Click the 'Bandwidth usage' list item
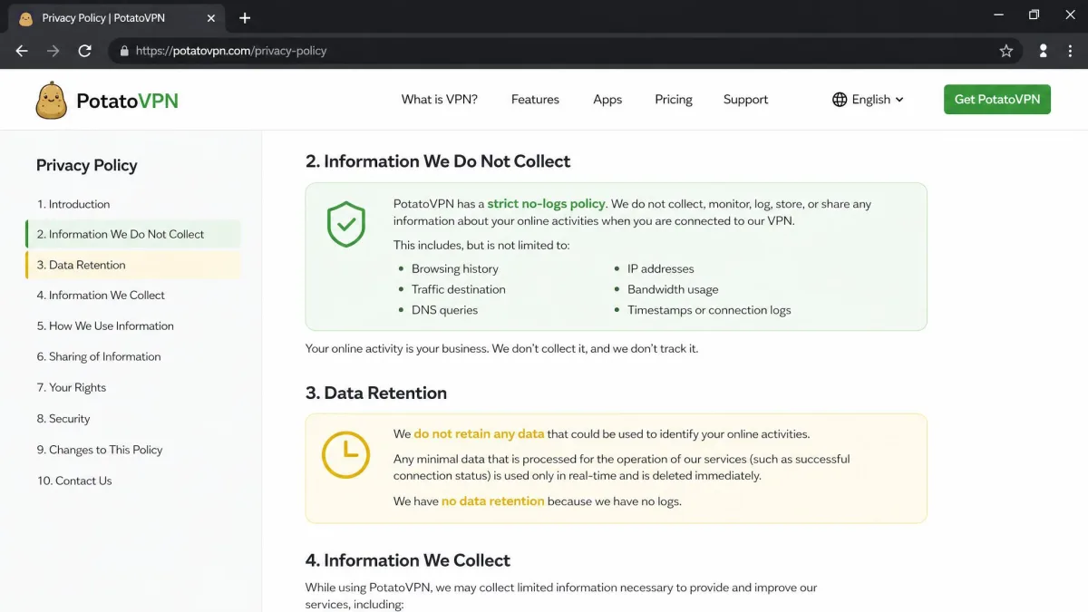The image size is (1088, 612). pos(673,289)
